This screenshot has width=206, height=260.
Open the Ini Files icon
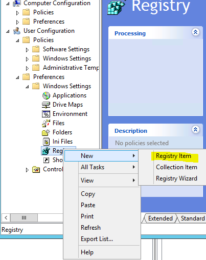click(46, 142)
